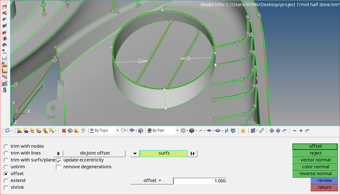The width and height of the screenshot is (340, 195).
Task: Click the red return button
Action: tap(324, 188)
